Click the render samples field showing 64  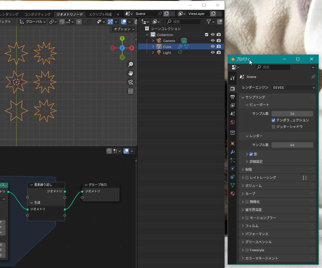point(292,145)
